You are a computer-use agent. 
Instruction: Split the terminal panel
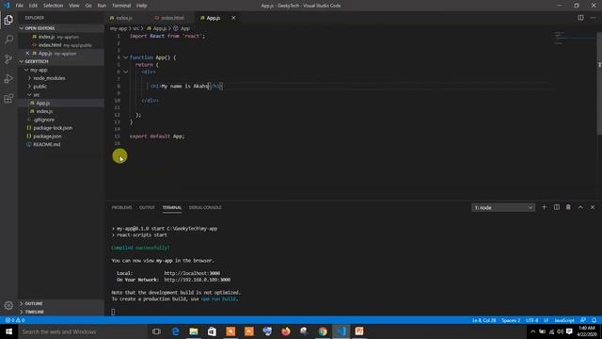pos(556,207)
